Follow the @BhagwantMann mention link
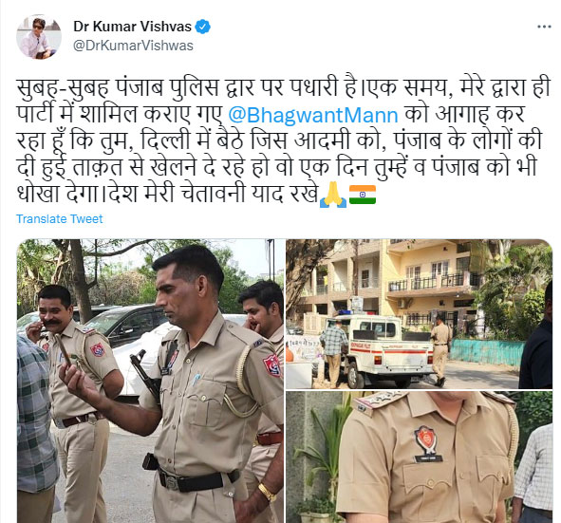561x523 pixels. click(313, 115)
